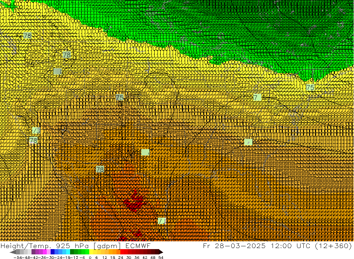Pick the magenta swatch in the temperature legend
Viewport: 354px width, 259px height.
(x=45, y=252)
